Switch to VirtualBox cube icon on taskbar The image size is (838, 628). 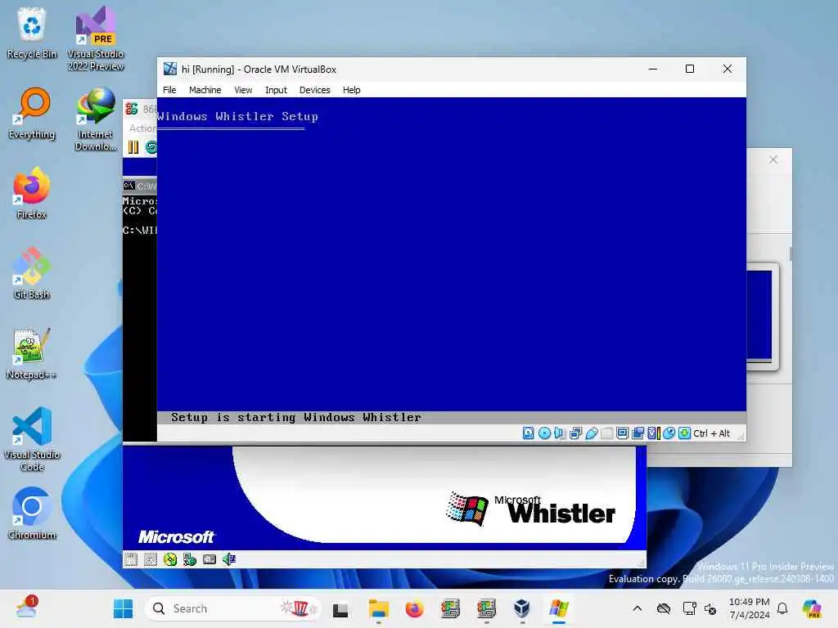point(521,608)
